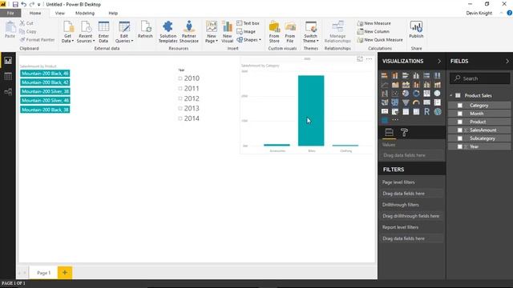This screenshot has height=288, width=513.
Task: Tick the Month field checkbox
Action: (x=459, y=114)
